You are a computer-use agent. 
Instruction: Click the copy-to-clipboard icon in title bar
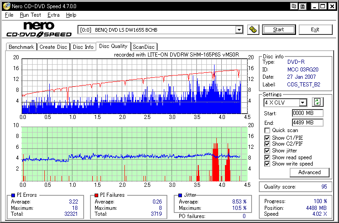pos(294,6)
